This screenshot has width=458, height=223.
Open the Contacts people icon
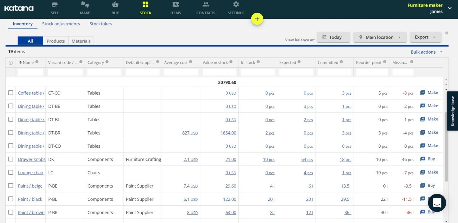206,5
